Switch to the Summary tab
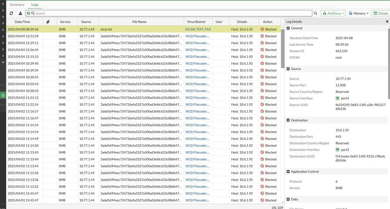The image size is (390, 209). [17, 5]
